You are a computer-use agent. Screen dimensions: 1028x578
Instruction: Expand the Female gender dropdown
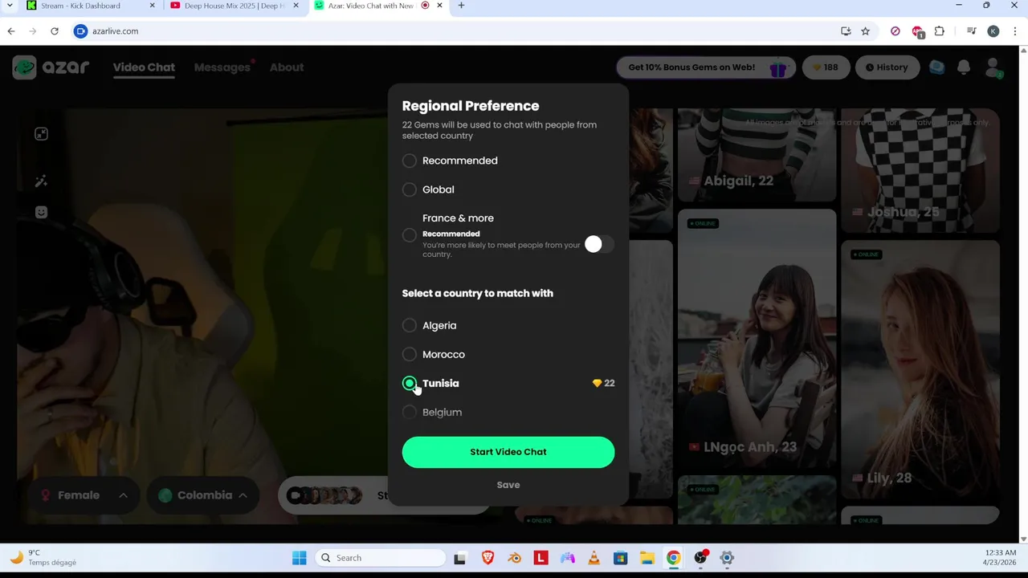click(83, 495)
